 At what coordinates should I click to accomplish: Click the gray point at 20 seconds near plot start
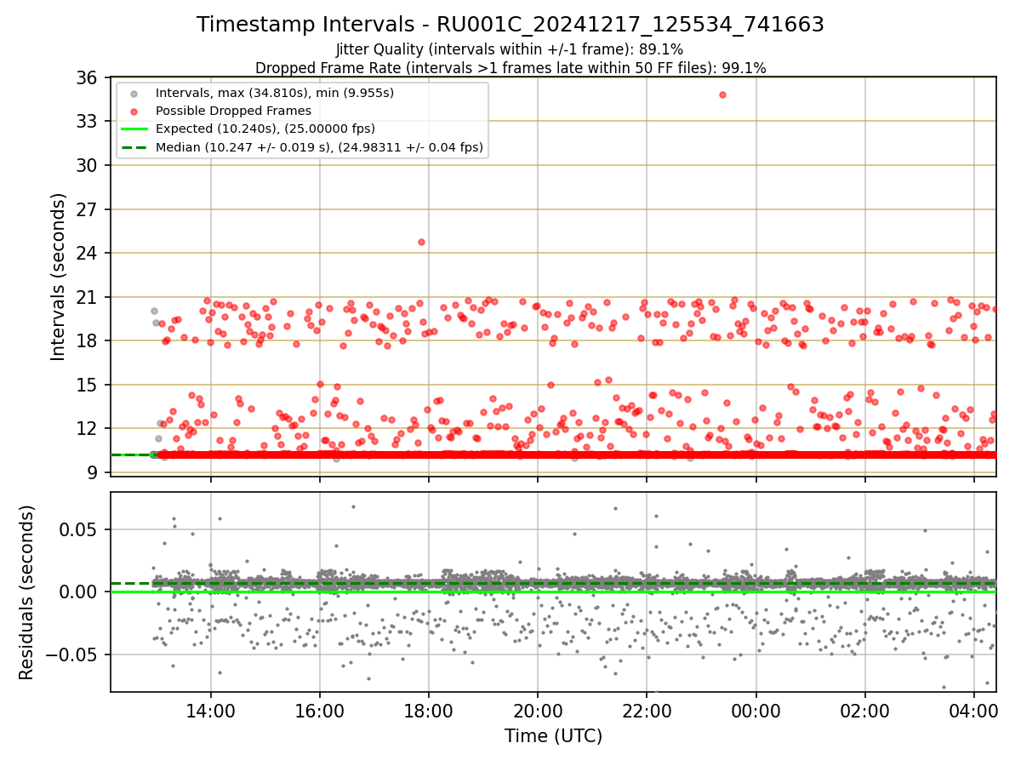pos(154,312)
